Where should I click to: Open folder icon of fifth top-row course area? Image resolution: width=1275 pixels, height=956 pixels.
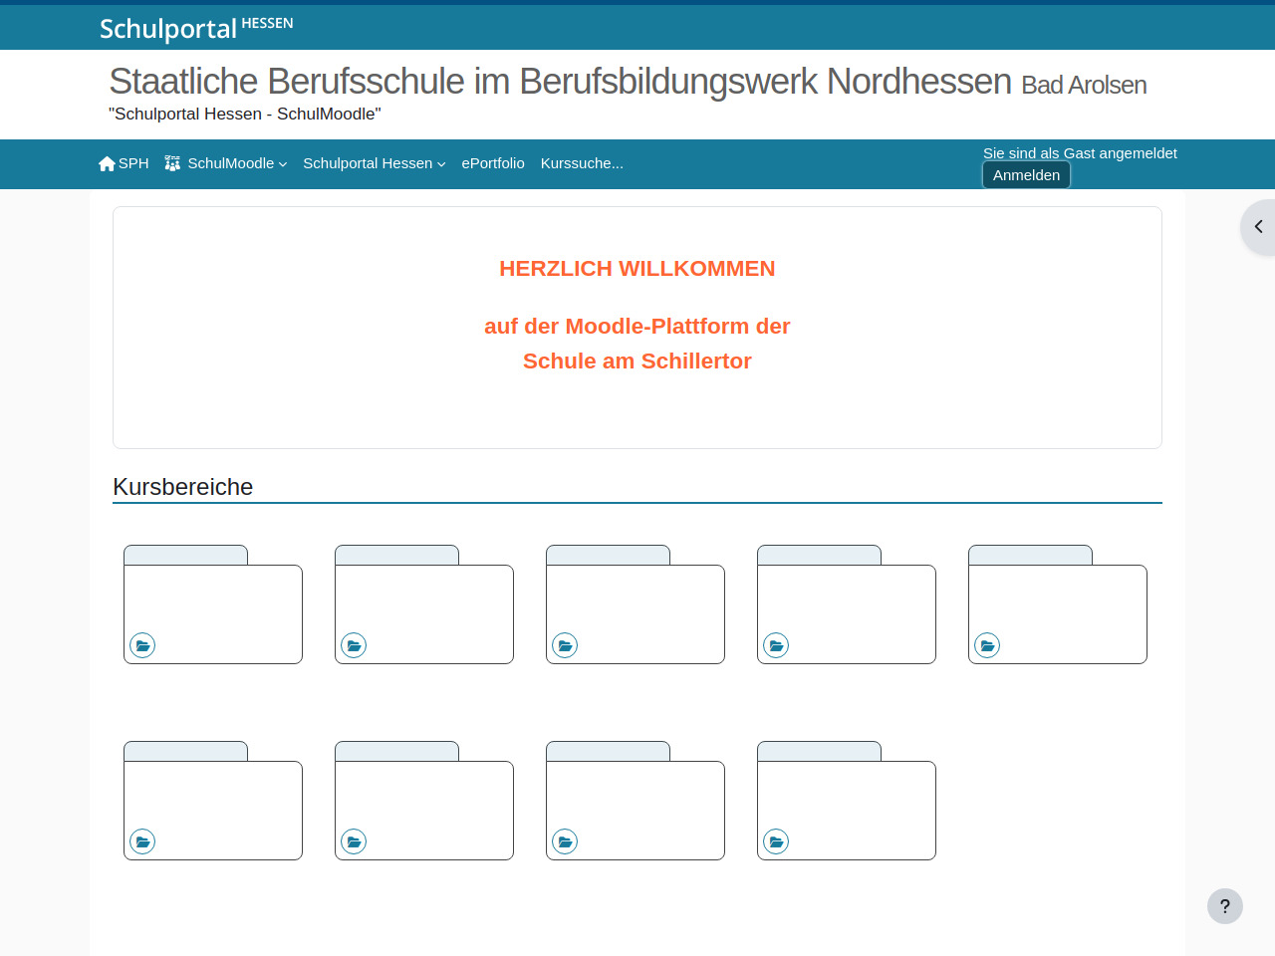click(x=987, y=645)
